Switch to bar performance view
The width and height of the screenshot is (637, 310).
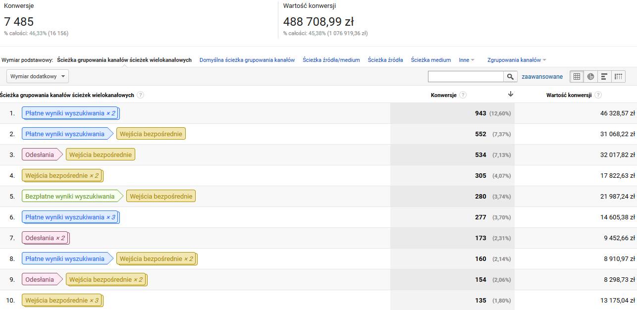coord(604,76)
